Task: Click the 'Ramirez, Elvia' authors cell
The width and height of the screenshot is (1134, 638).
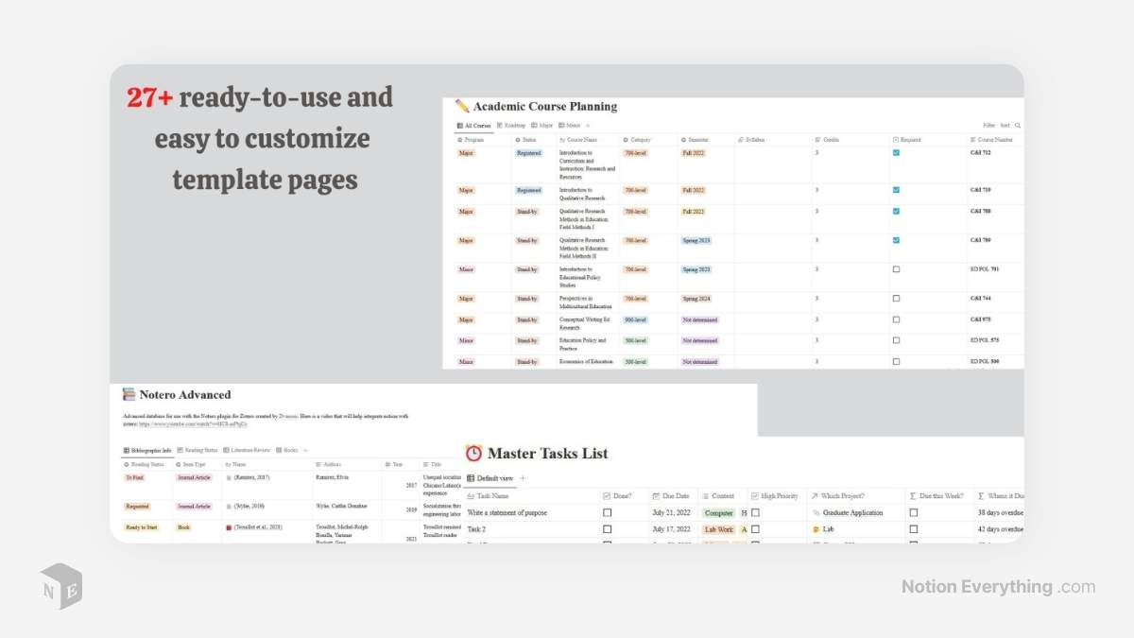Action: point(334,477)
